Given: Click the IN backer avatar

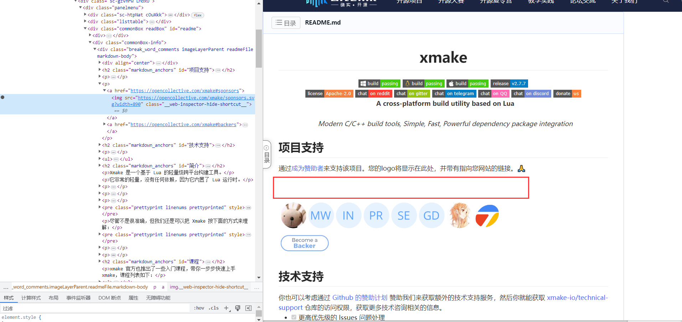Looking at the screenshot, I should [348, 215].
